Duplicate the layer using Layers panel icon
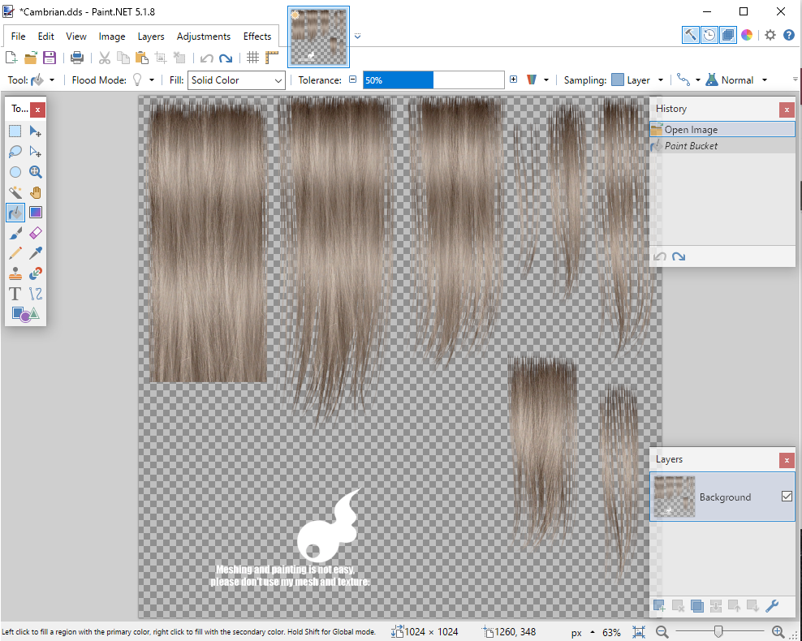Viewport: 802px width, 641px height. tap(696, 606)
